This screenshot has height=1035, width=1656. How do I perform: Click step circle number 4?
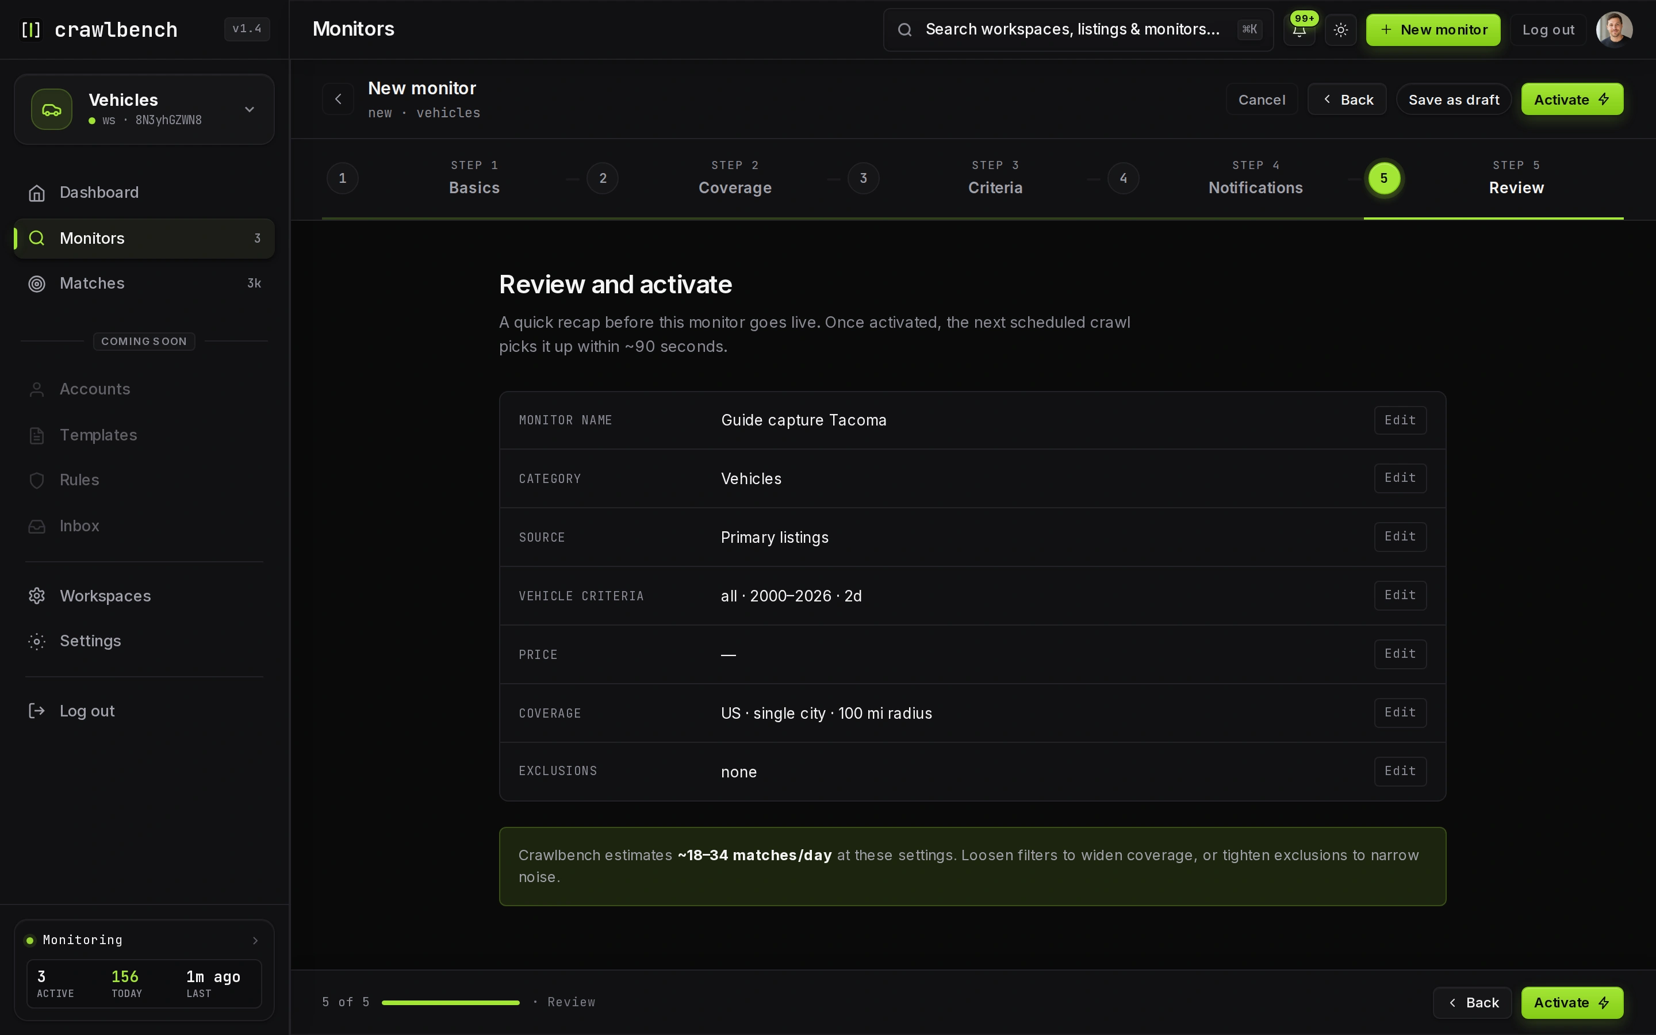(1124, 179)
